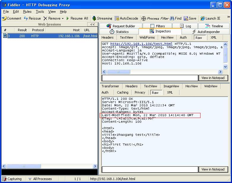The width and height of the screenshot is (232, 183).
Task: Switch to request Headers tab
Action: click(107, 37)
